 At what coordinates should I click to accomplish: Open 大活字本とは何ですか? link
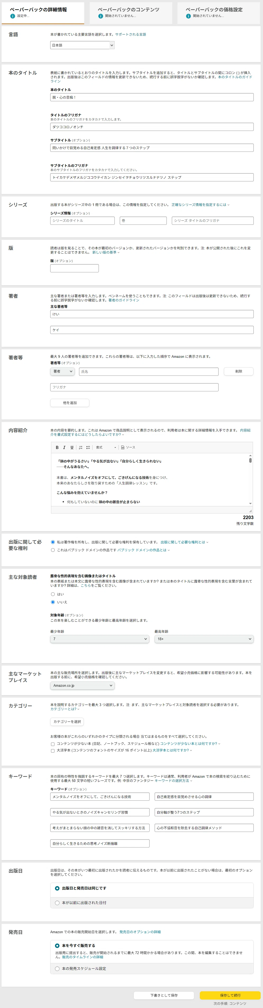tap(172, 750)
